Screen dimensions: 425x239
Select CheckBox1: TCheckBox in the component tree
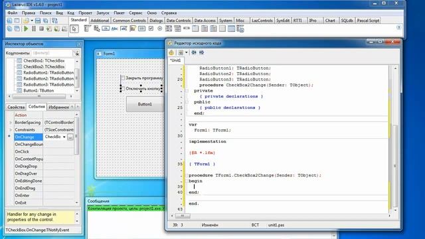click(x=44, y=60)
